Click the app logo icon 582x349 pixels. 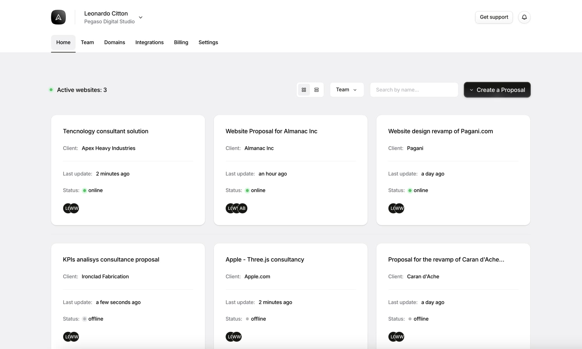pyautogui.click(x=58, y=17)
